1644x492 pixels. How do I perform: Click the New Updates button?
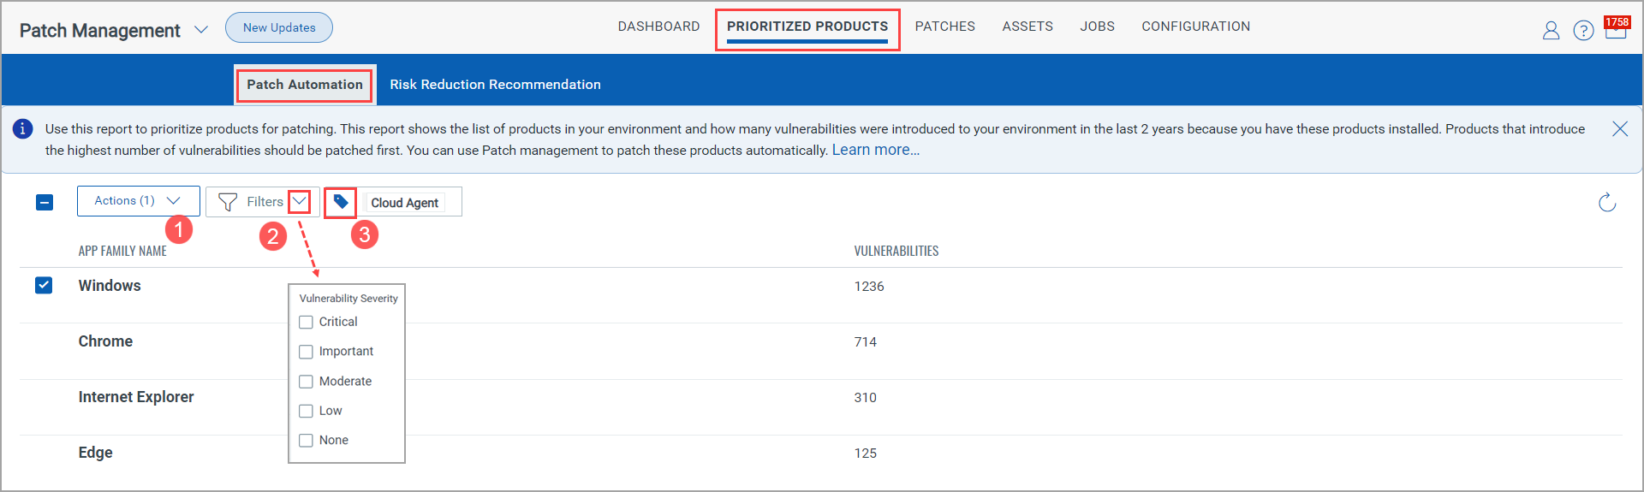point(279,27)
